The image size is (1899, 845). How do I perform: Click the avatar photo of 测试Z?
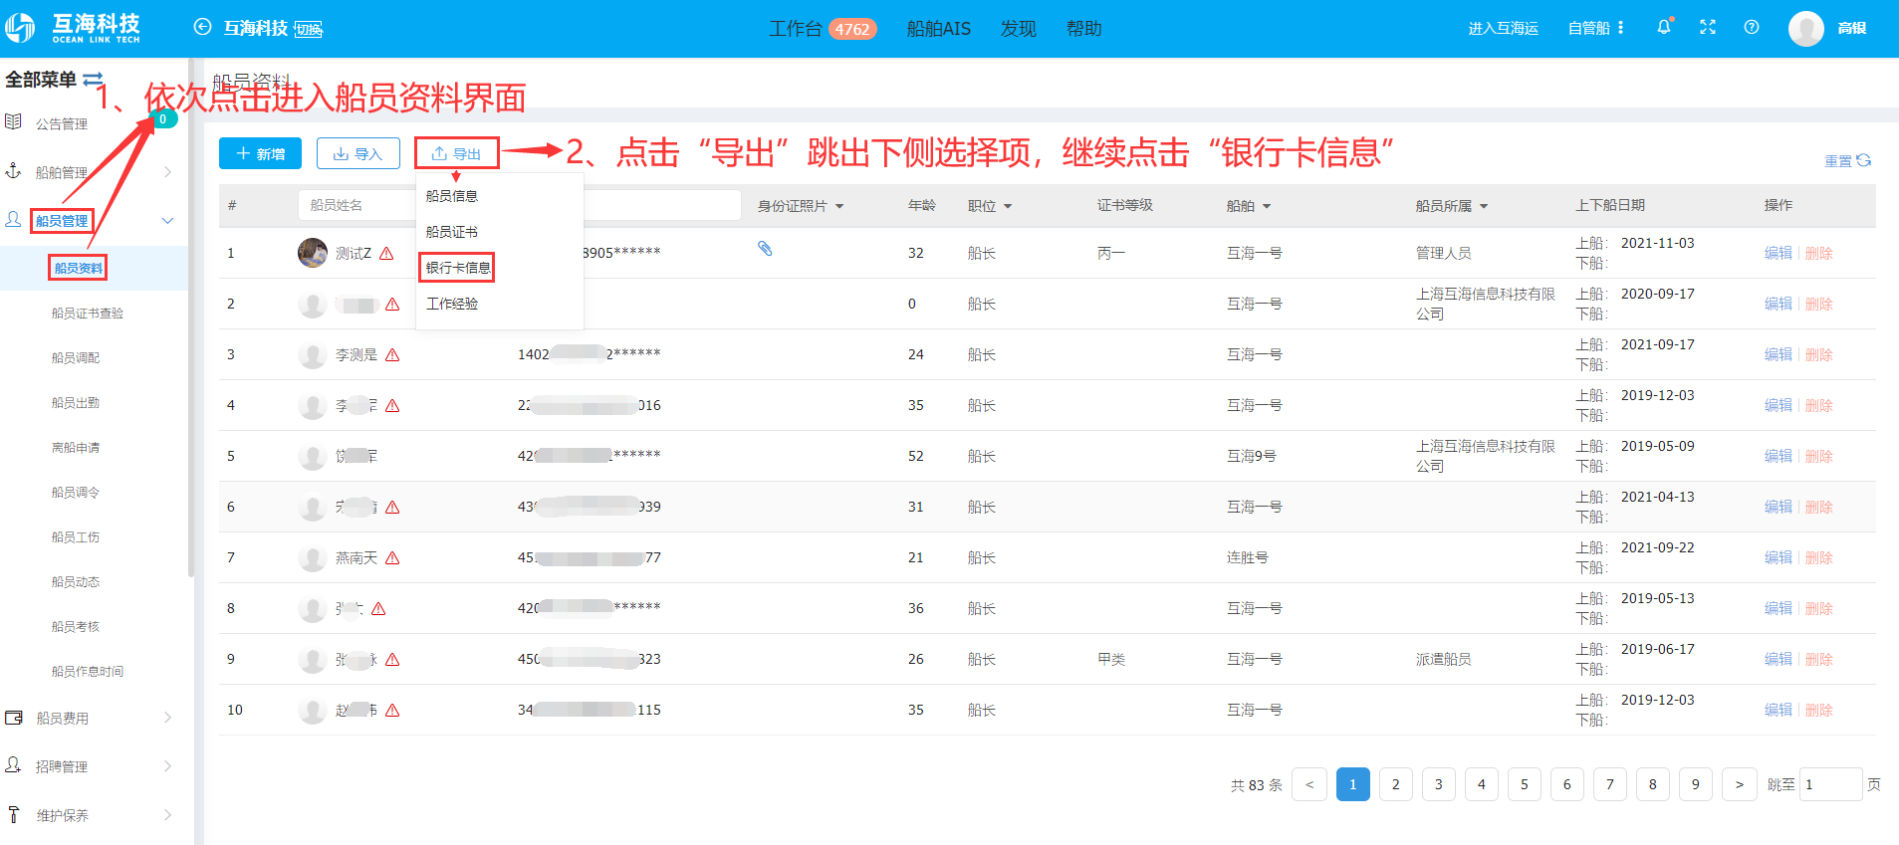click(x=313, y=253)
